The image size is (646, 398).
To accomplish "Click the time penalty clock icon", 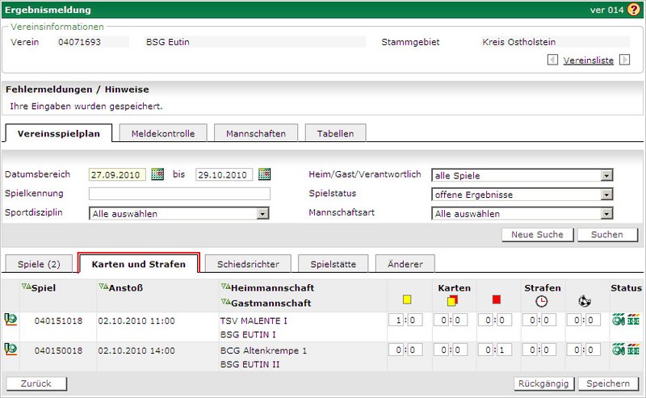I will point(541,300).
